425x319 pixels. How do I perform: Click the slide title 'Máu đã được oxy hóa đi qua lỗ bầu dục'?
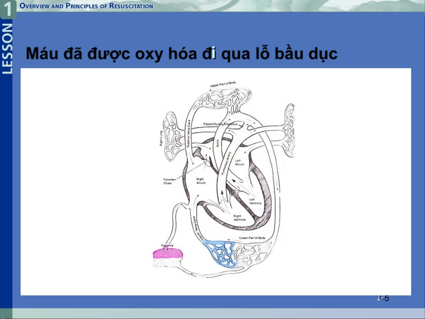(182, 54)
